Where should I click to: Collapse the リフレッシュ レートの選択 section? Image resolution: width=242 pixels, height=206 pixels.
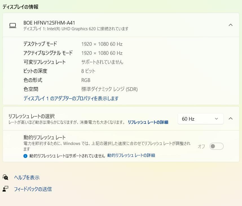point(231,118)
